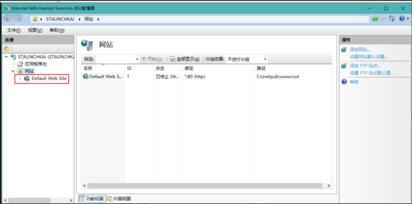This screenshot has width=412, height=204.
Task: Click the filter funnel icon beside 开始(G)
Action: [x=144, y=59]
